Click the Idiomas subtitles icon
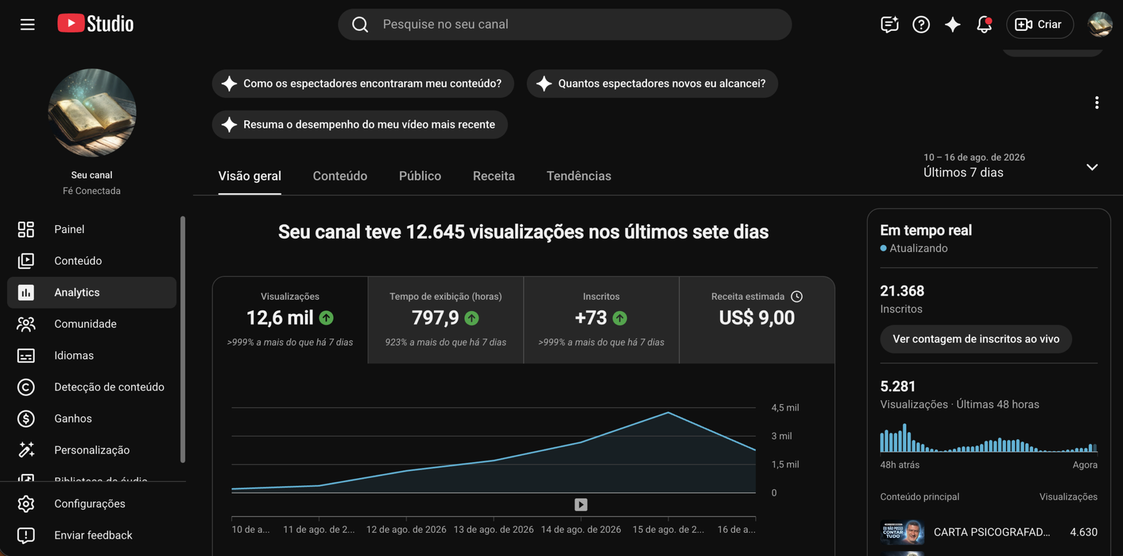 (x=26, y=356)
